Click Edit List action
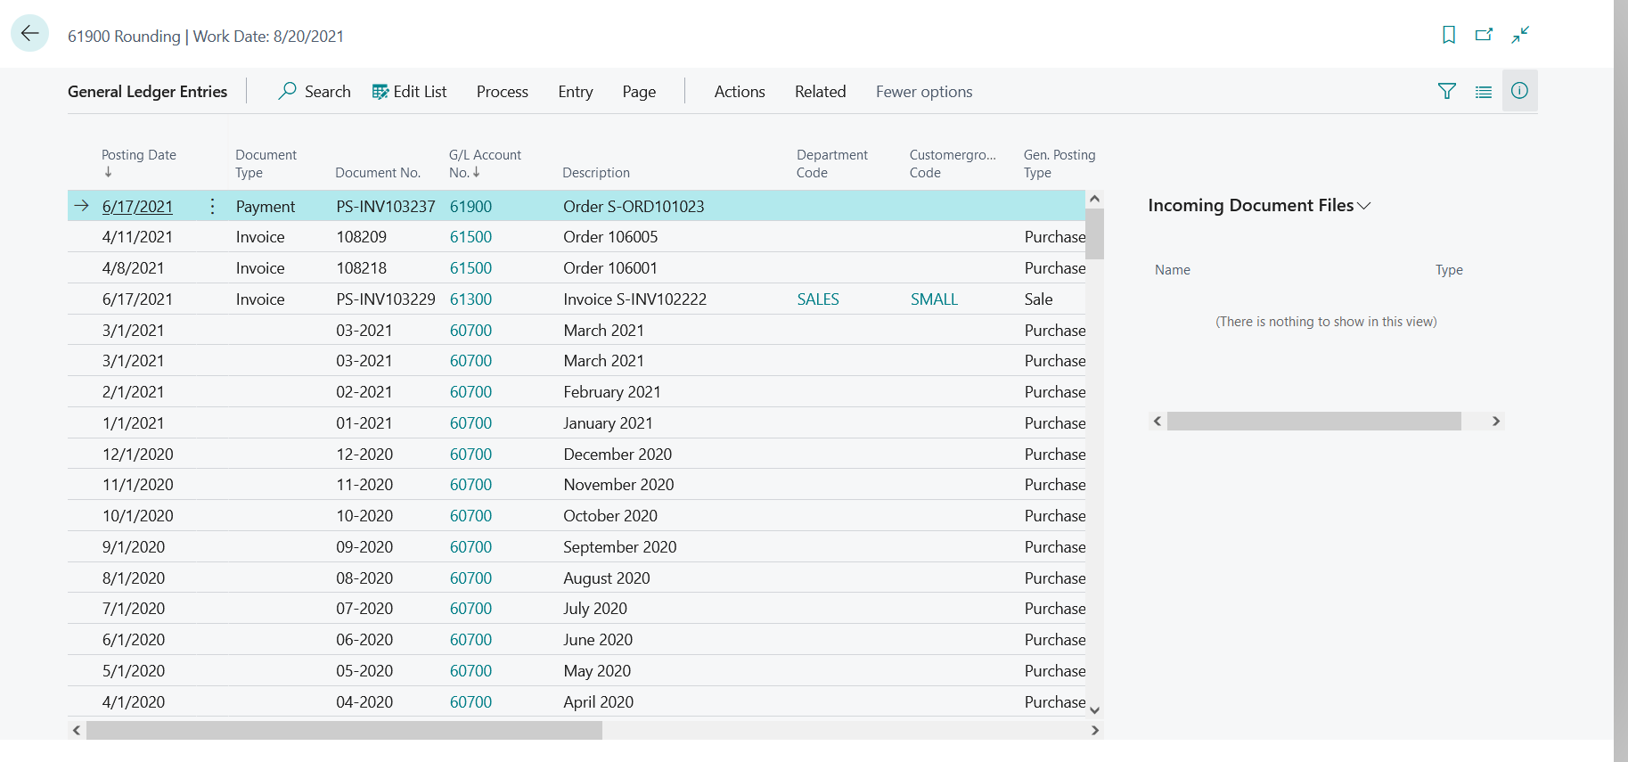The width and height of the screenshot is (1628, 762). coord(409,91)
